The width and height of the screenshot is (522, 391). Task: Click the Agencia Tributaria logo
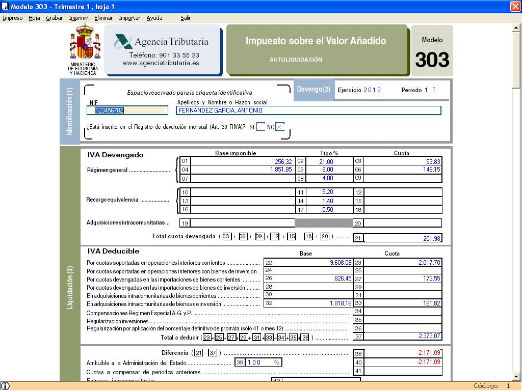pos(162,41)
